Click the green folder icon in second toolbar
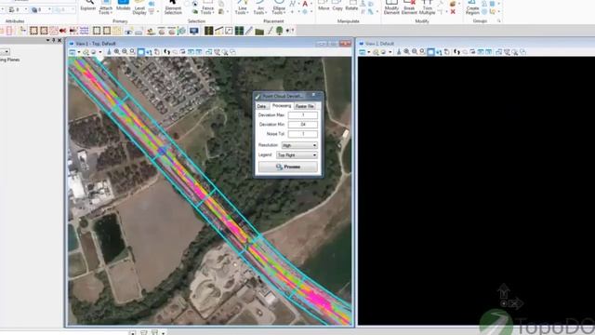Image resolution: width=595 pixels, height=335 pixels. point(259,31)
